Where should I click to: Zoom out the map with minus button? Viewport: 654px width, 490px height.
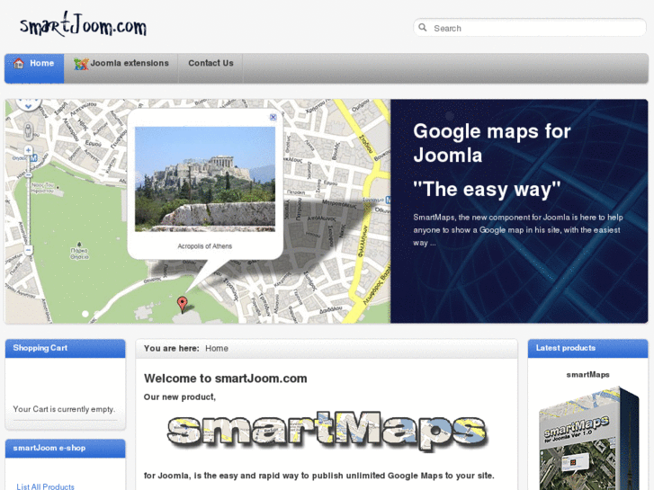tap(29, 250)
